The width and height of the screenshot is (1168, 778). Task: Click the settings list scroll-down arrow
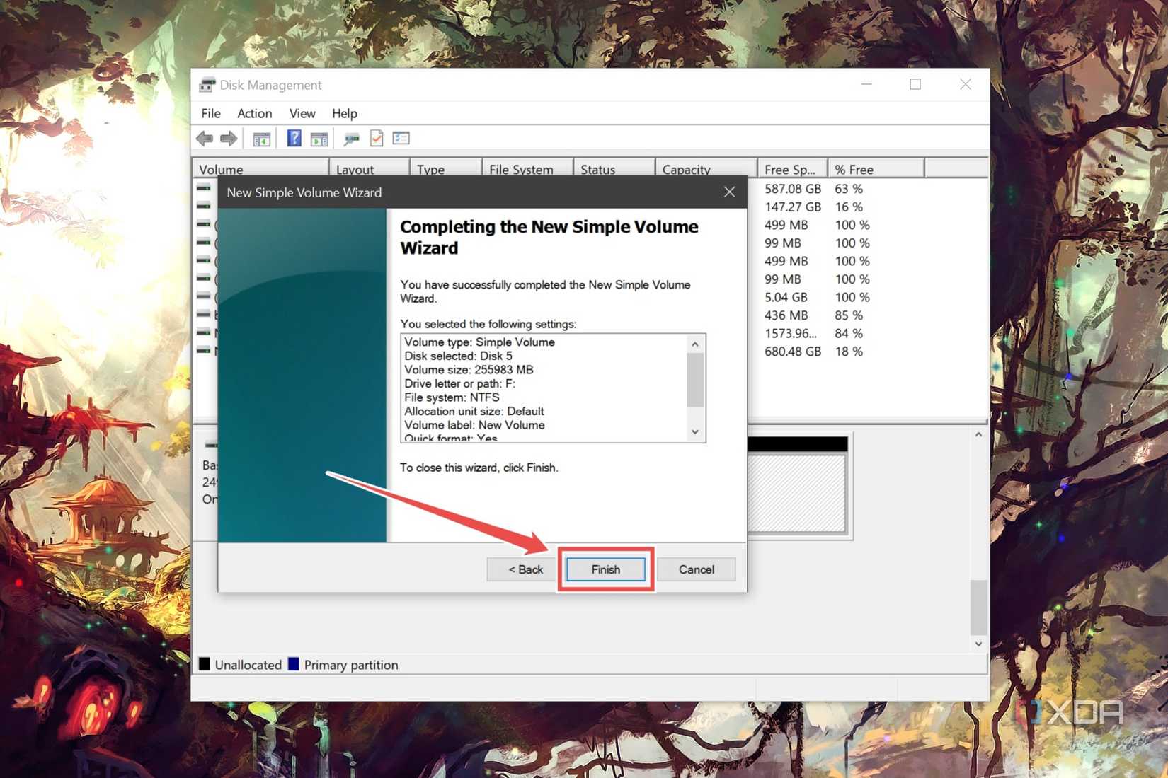coord(695,431)
